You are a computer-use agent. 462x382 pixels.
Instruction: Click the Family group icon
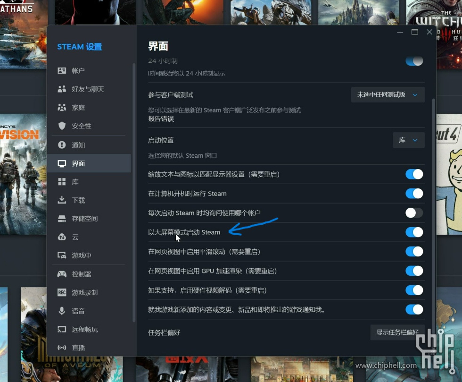point(62,108)
